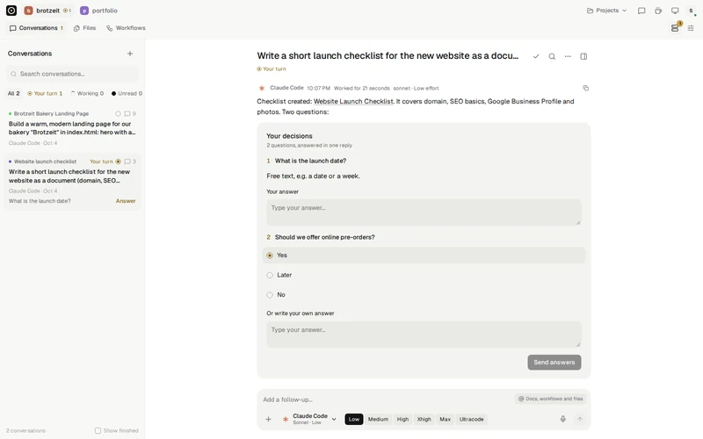Viewport: 703px width, 439px height.
Task: Click the monitor icon in top bar
Action: click(675, 11)
